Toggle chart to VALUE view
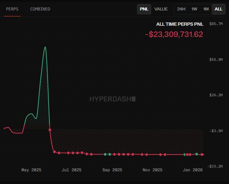 click(x=161, y=9)
